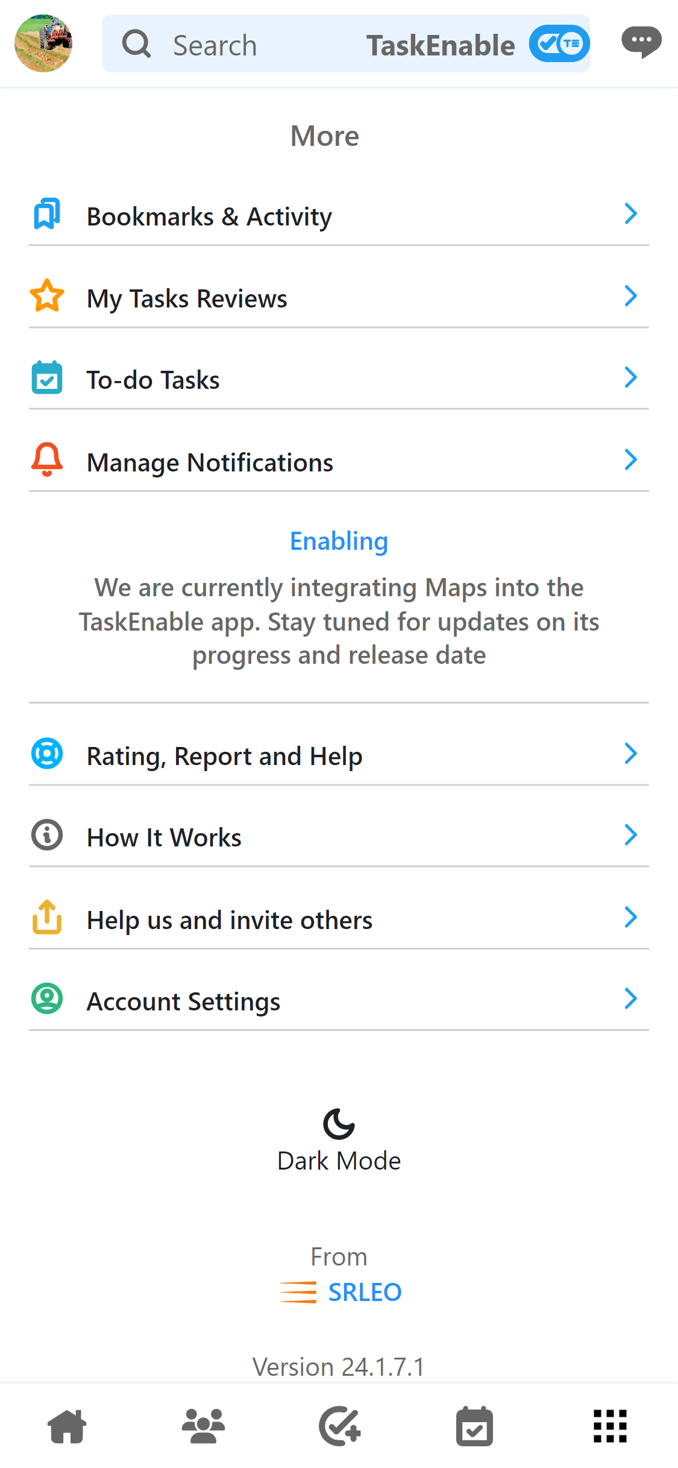Click the TaskEnable logo badge
Image resolution: width=678 pixels, height=1468 pixels.
(x=559, y=43)
